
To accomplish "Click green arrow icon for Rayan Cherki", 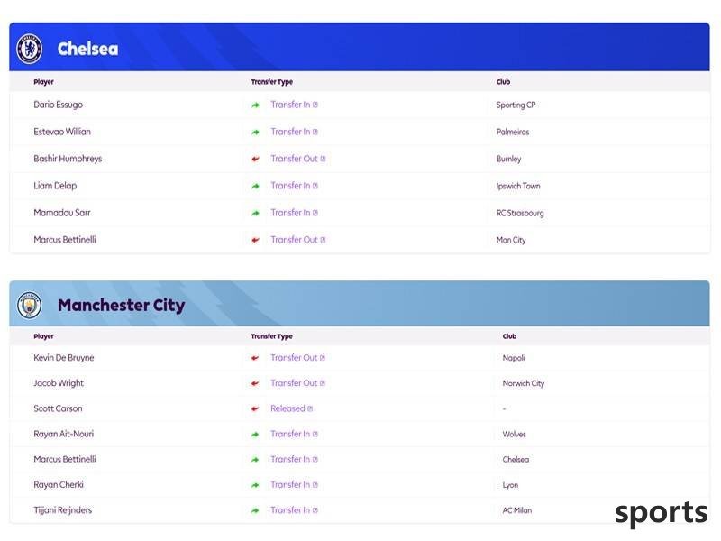I will (x=255, y=485).
